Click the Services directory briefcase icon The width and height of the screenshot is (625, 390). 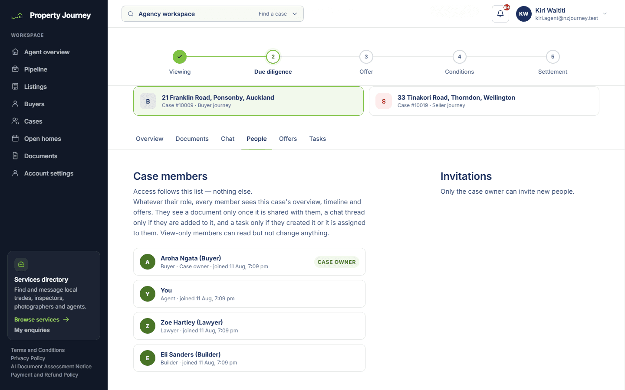click(x=21, y=264)
